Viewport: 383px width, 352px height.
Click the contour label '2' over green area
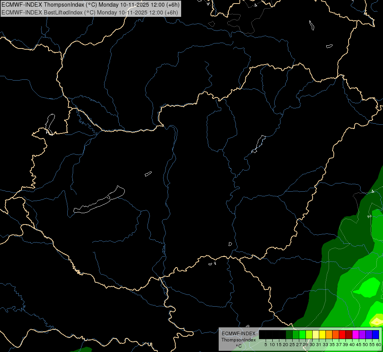coord(369,216)
